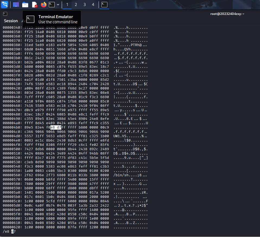Switch to workspace 3
260x237 pixels.
pyautogui.click(x=85, y=5)
